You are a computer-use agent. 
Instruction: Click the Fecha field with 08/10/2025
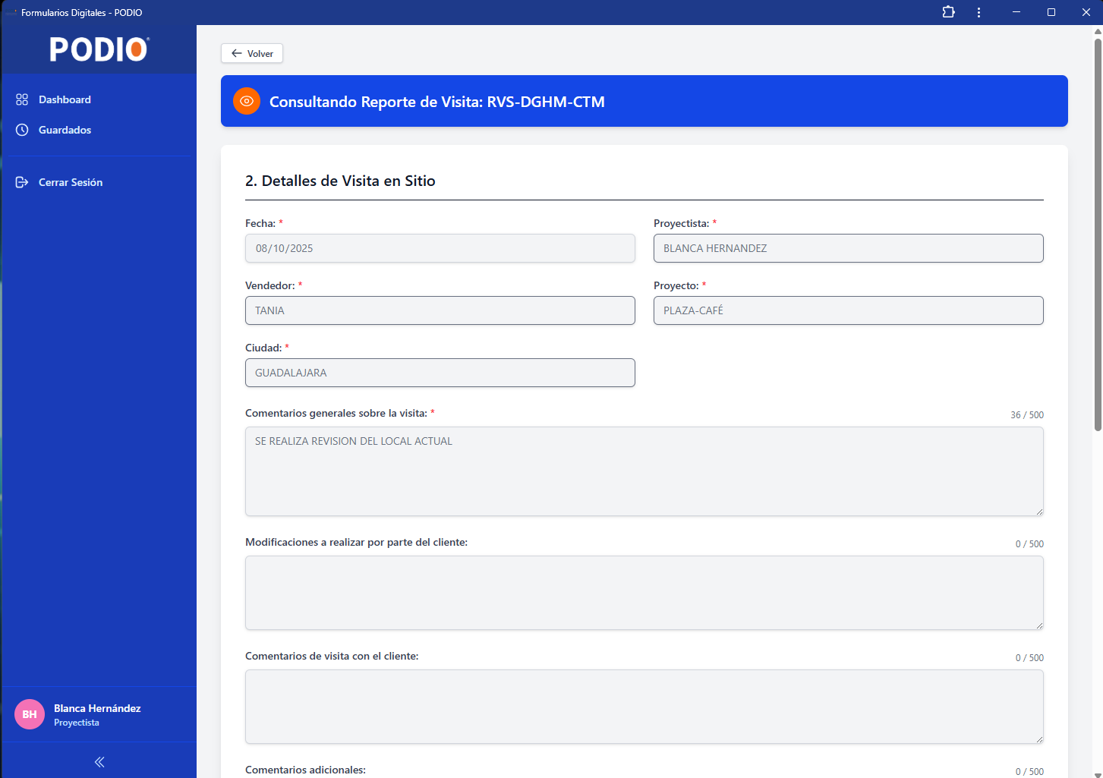[440, 248]
